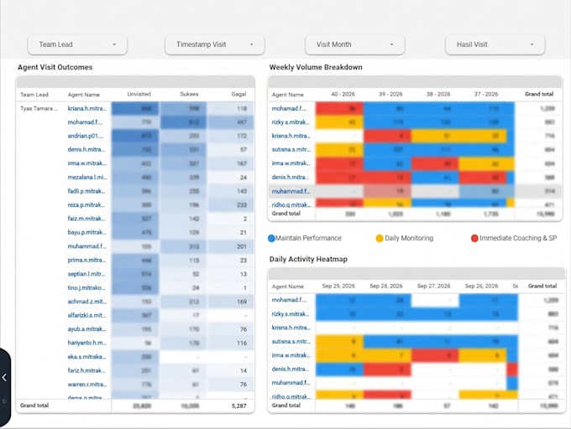Click the 39 - 2026 week column header

pyautogui.click(x=390, y=94)
